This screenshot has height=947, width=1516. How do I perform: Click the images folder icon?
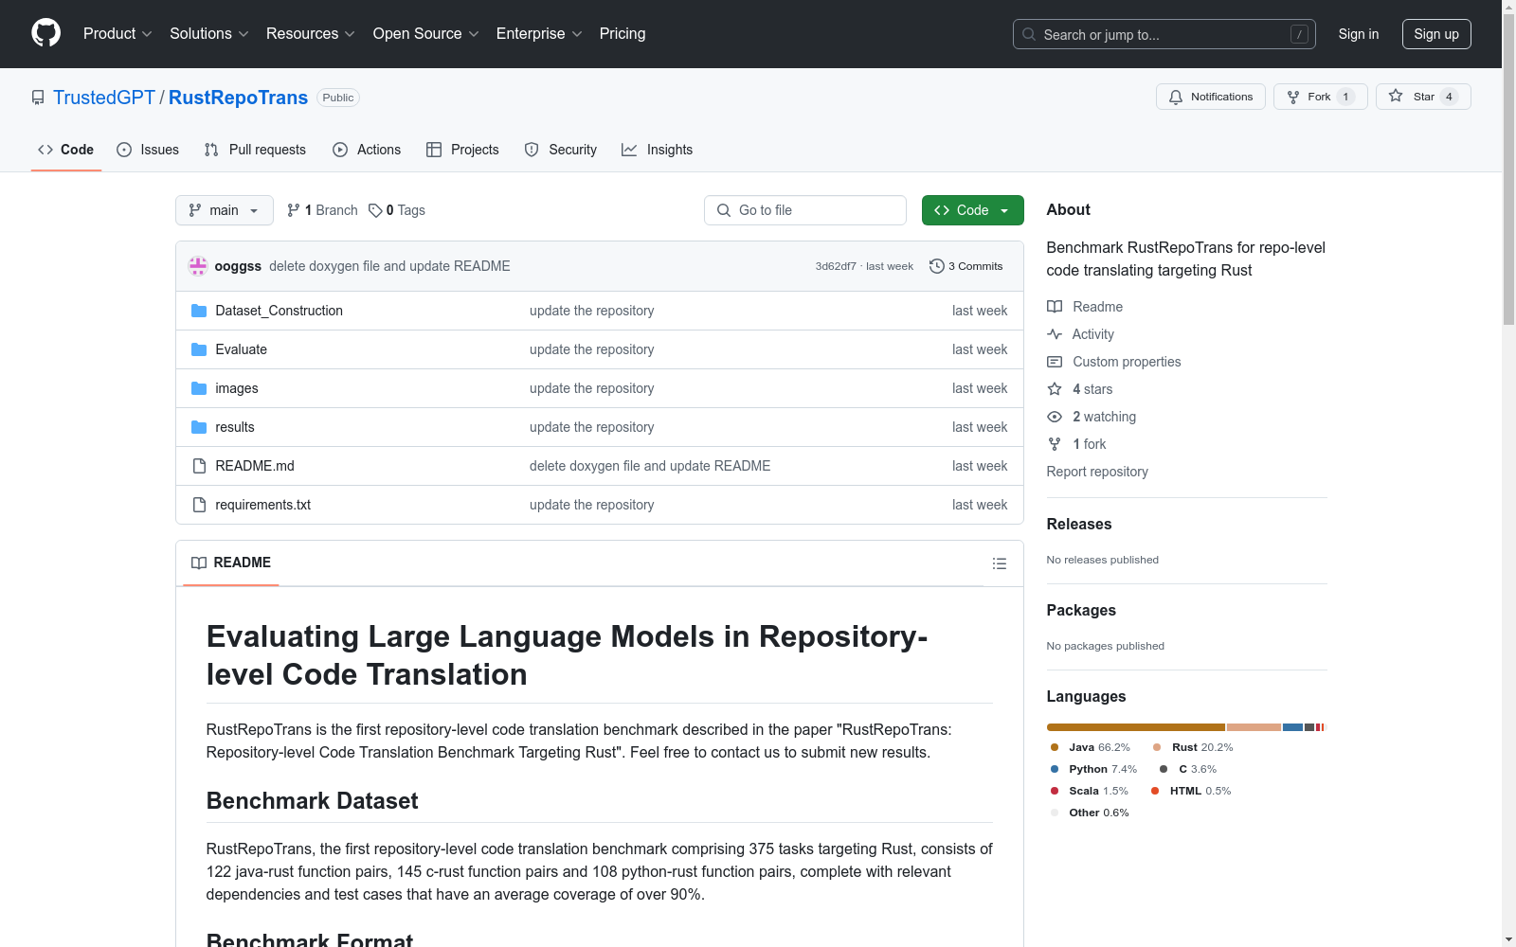click(199, 388)
